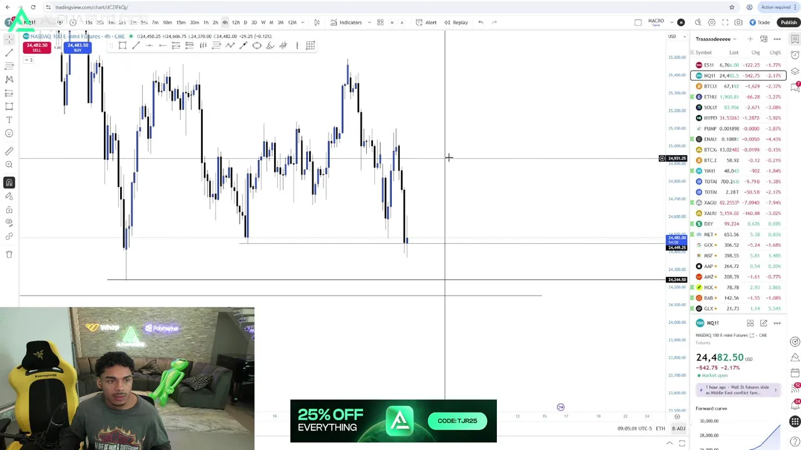Open indicator templates grid icon
Screen dimensions: 801x450
coord(380,22)
